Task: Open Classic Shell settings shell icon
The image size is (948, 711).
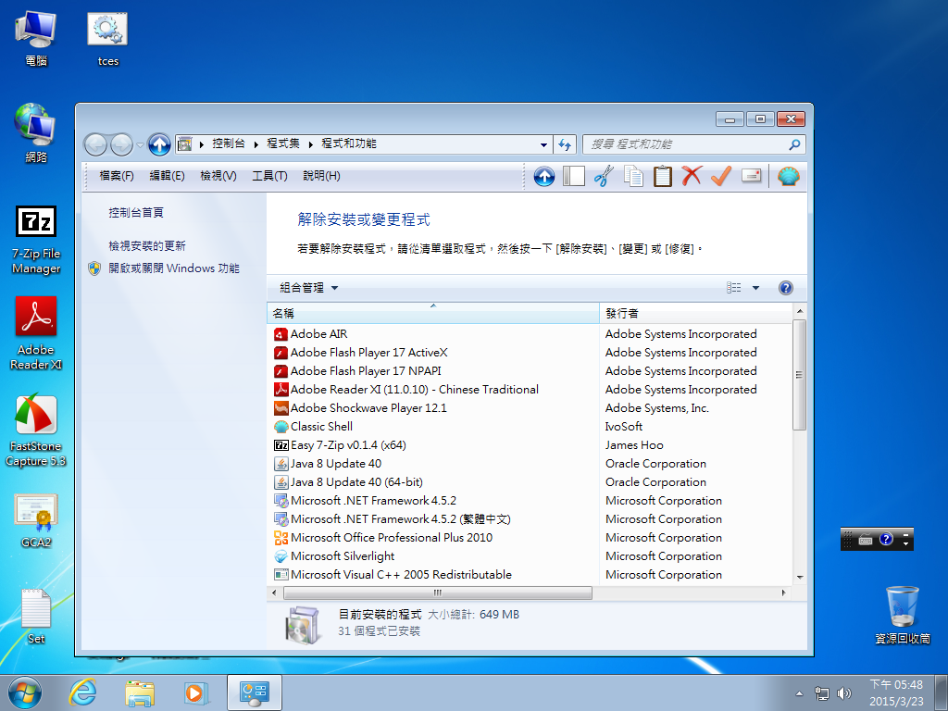Action: click(789, 176)
